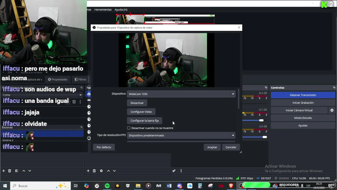This screenshot has width=337, height=190.
Task: Click 'Fotogramas Perdidos 0 (0.0%)' in status bar
Action: pyautogui.click(x=214, y=178)
